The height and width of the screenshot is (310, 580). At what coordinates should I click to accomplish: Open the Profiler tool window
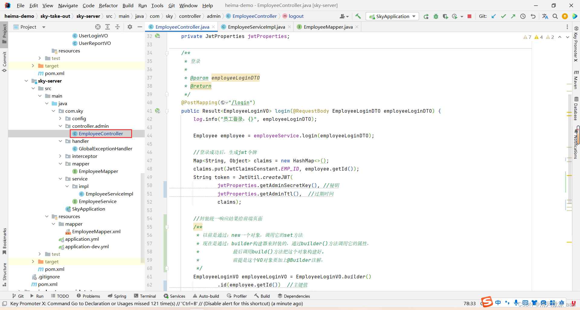(x=237, y=296)
